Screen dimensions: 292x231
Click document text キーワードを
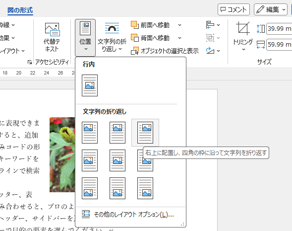point(19,159)
